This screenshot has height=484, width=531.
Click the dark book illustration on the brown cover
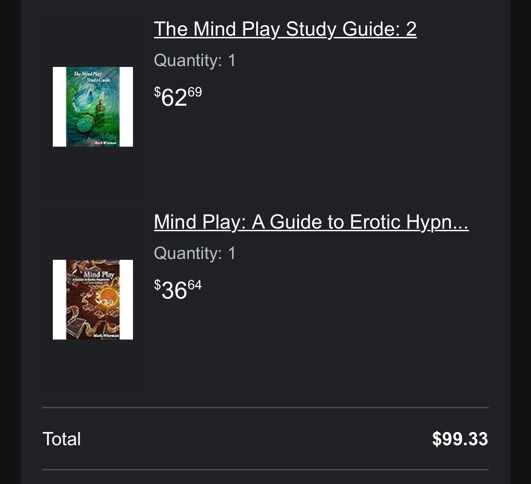click(x=76, y=326)
